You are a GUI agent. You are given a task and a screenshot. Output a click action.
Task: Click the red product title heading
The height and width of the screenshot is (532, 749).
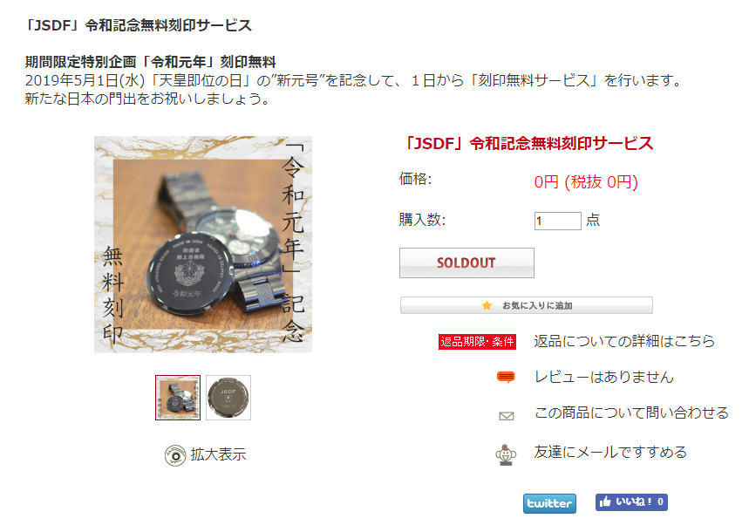point(528,143)
